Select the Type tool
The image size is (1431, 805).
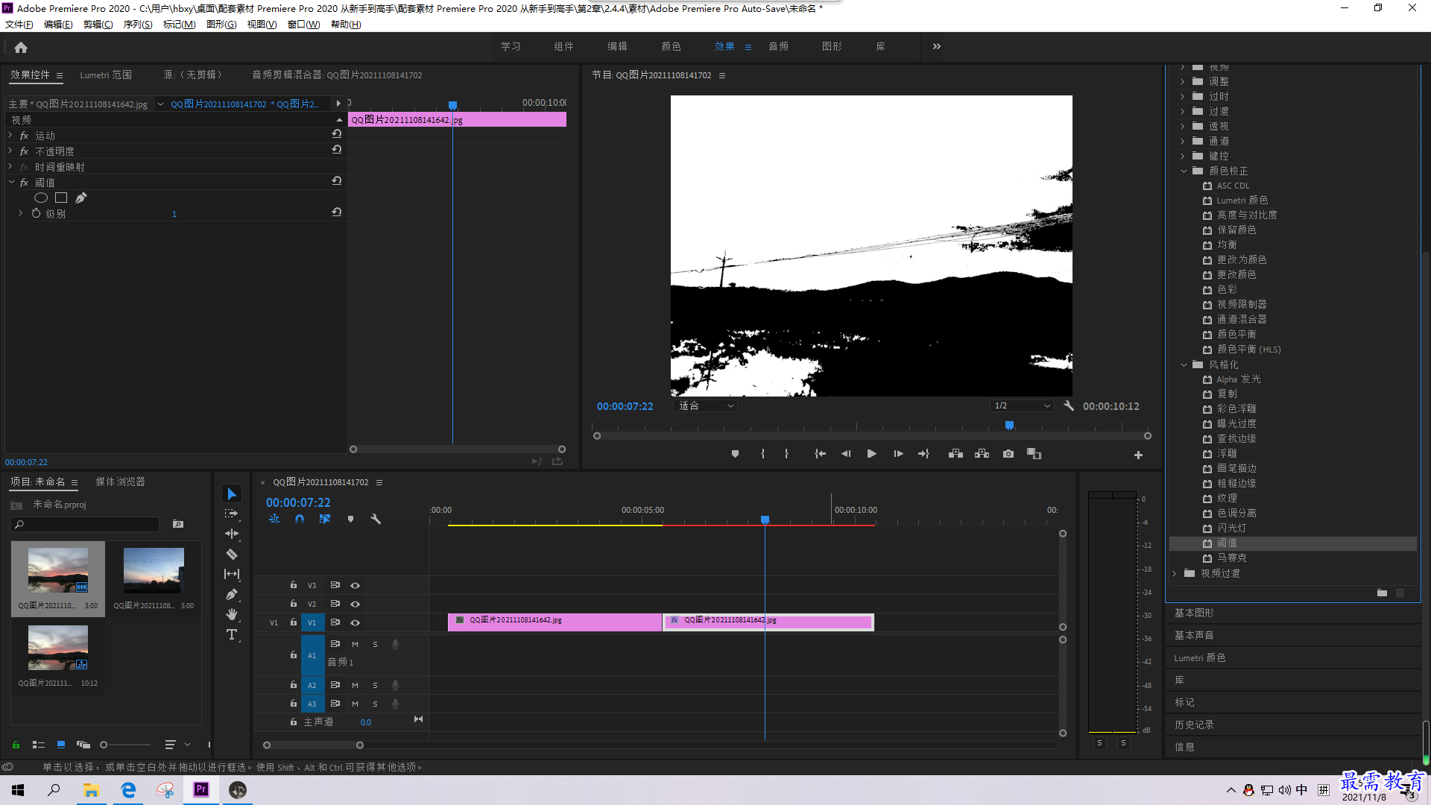pos(232,634)
